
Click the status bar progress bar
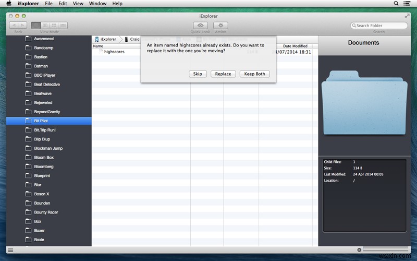(386, 250)
